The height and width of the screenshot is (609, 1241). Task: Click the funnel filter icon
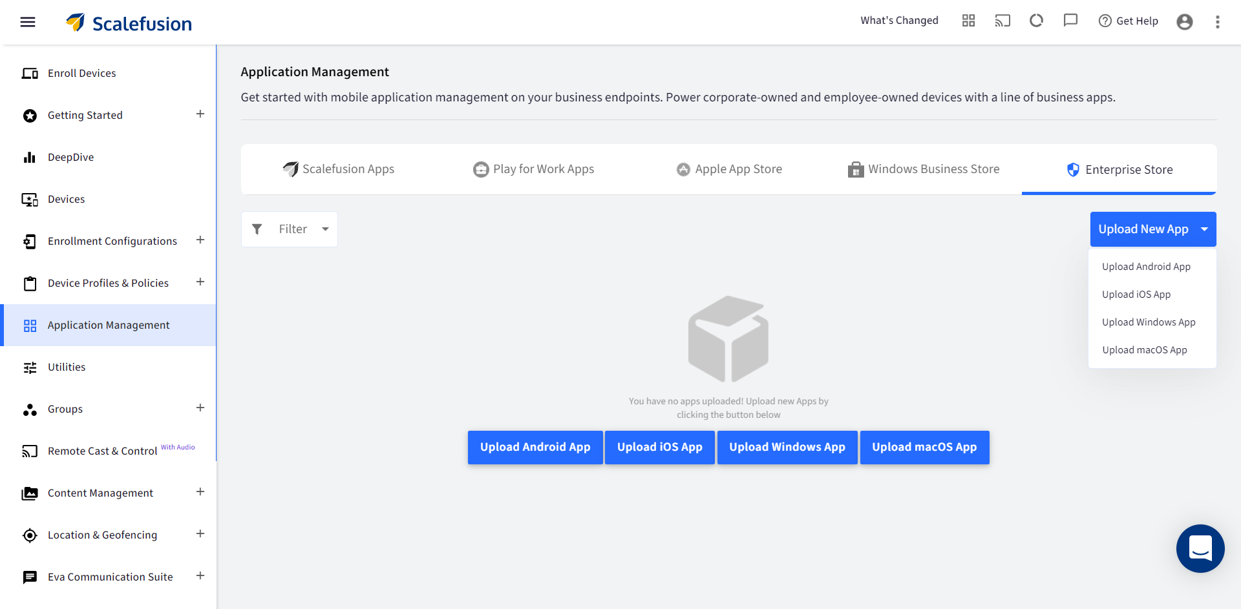257,229
